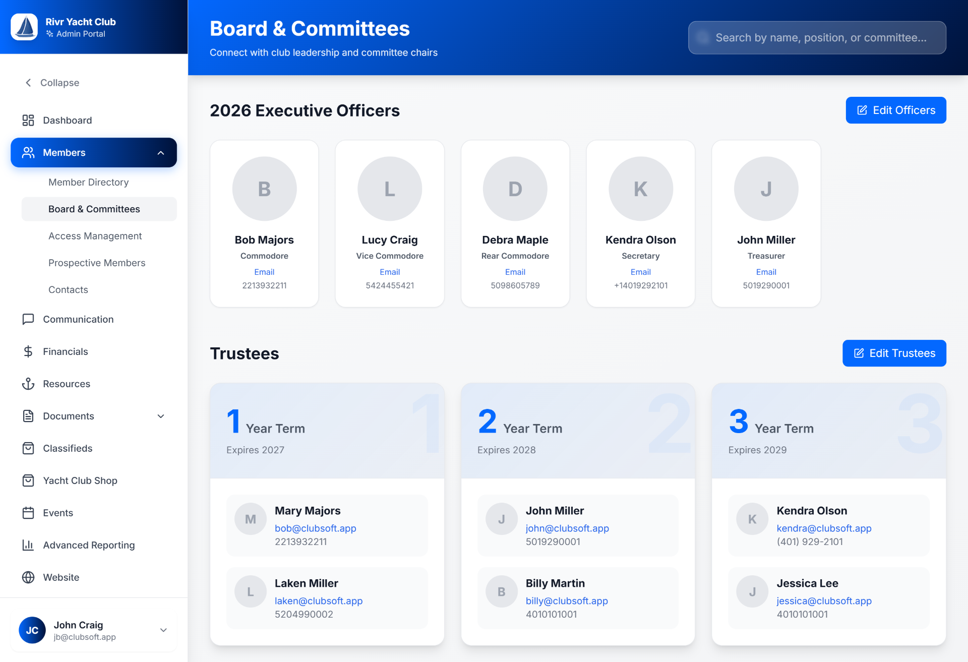Open the Prospective Members page
Viewport: 968px width, 662px height.
[96, 263]
